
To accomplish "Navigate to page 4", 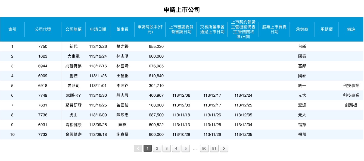I will tap(176, 148).
